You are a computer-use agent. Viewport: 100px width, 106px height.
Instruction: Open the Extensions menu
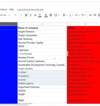coord(3,9)
